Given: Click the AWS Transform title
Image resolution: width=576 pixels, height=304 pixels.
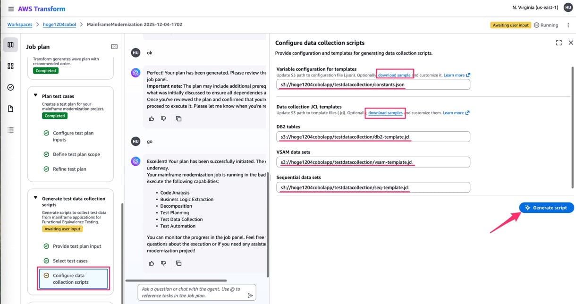Looking at the screenshot, I should pyautogui.click(x=42, y=9).
